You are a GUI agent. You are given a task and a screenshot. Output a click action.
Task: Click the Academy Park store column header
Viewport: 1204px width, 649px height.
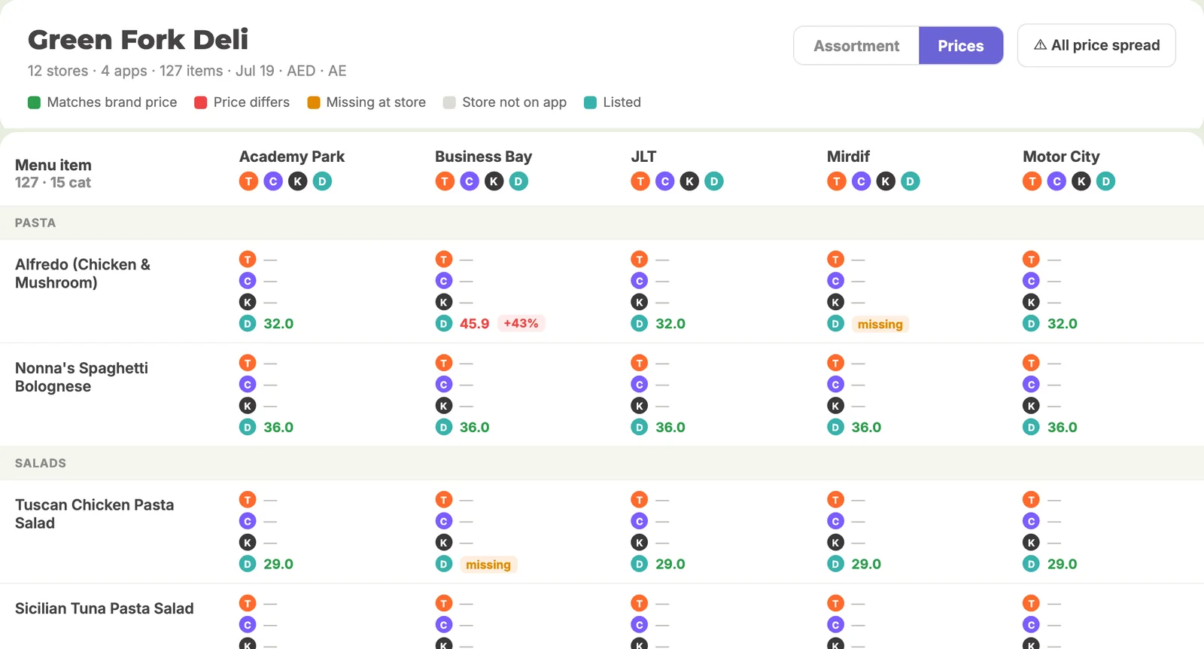click(292, 157)
